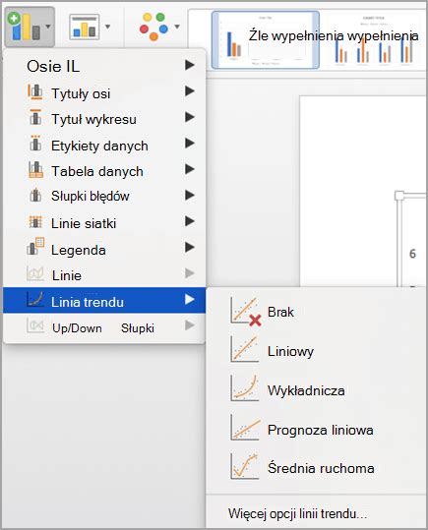Click the Etykiety danych icon
The width and height of the screenshot is (428, 530).
(x=35, y=144)
